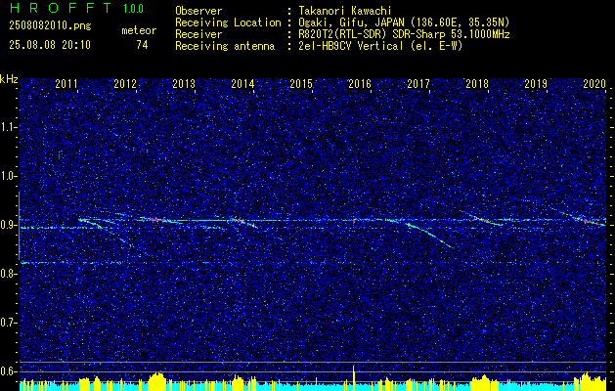Click the 2018 time axis label
The height and width of the screenshot is (391, 615).
click(477, 83)
